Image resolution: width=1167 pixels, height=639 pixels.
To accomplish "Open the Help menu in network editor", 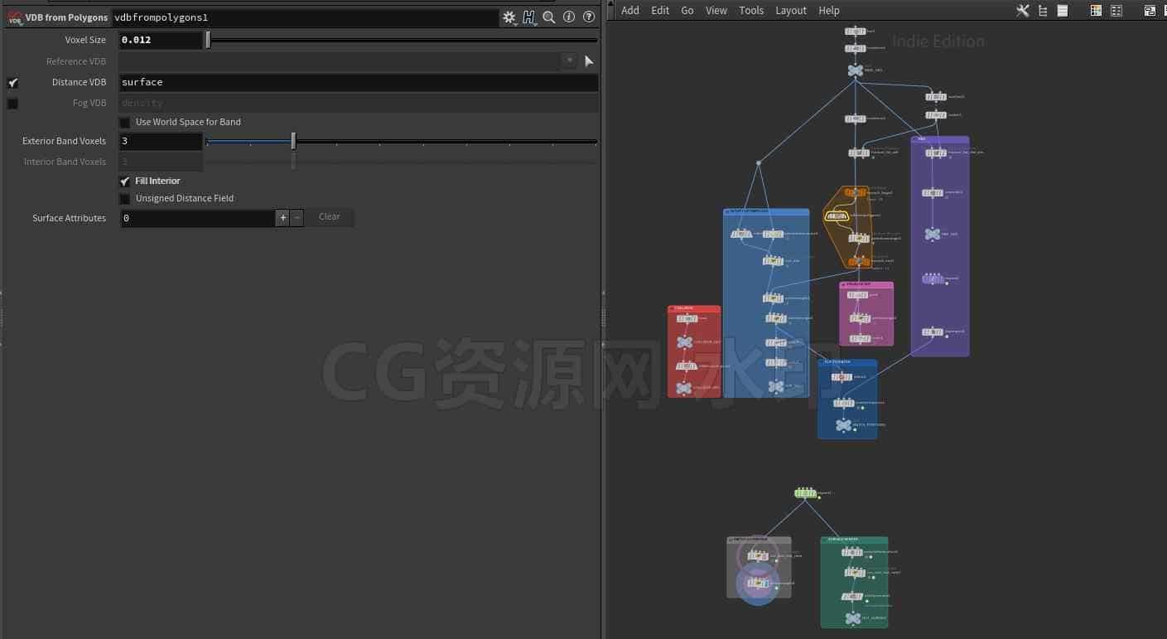I will coord(829,11).
